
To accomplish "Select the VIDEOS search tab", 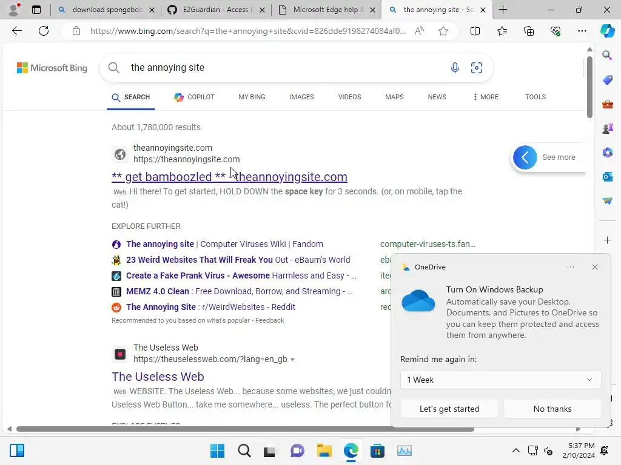I will tap(349, 97).
